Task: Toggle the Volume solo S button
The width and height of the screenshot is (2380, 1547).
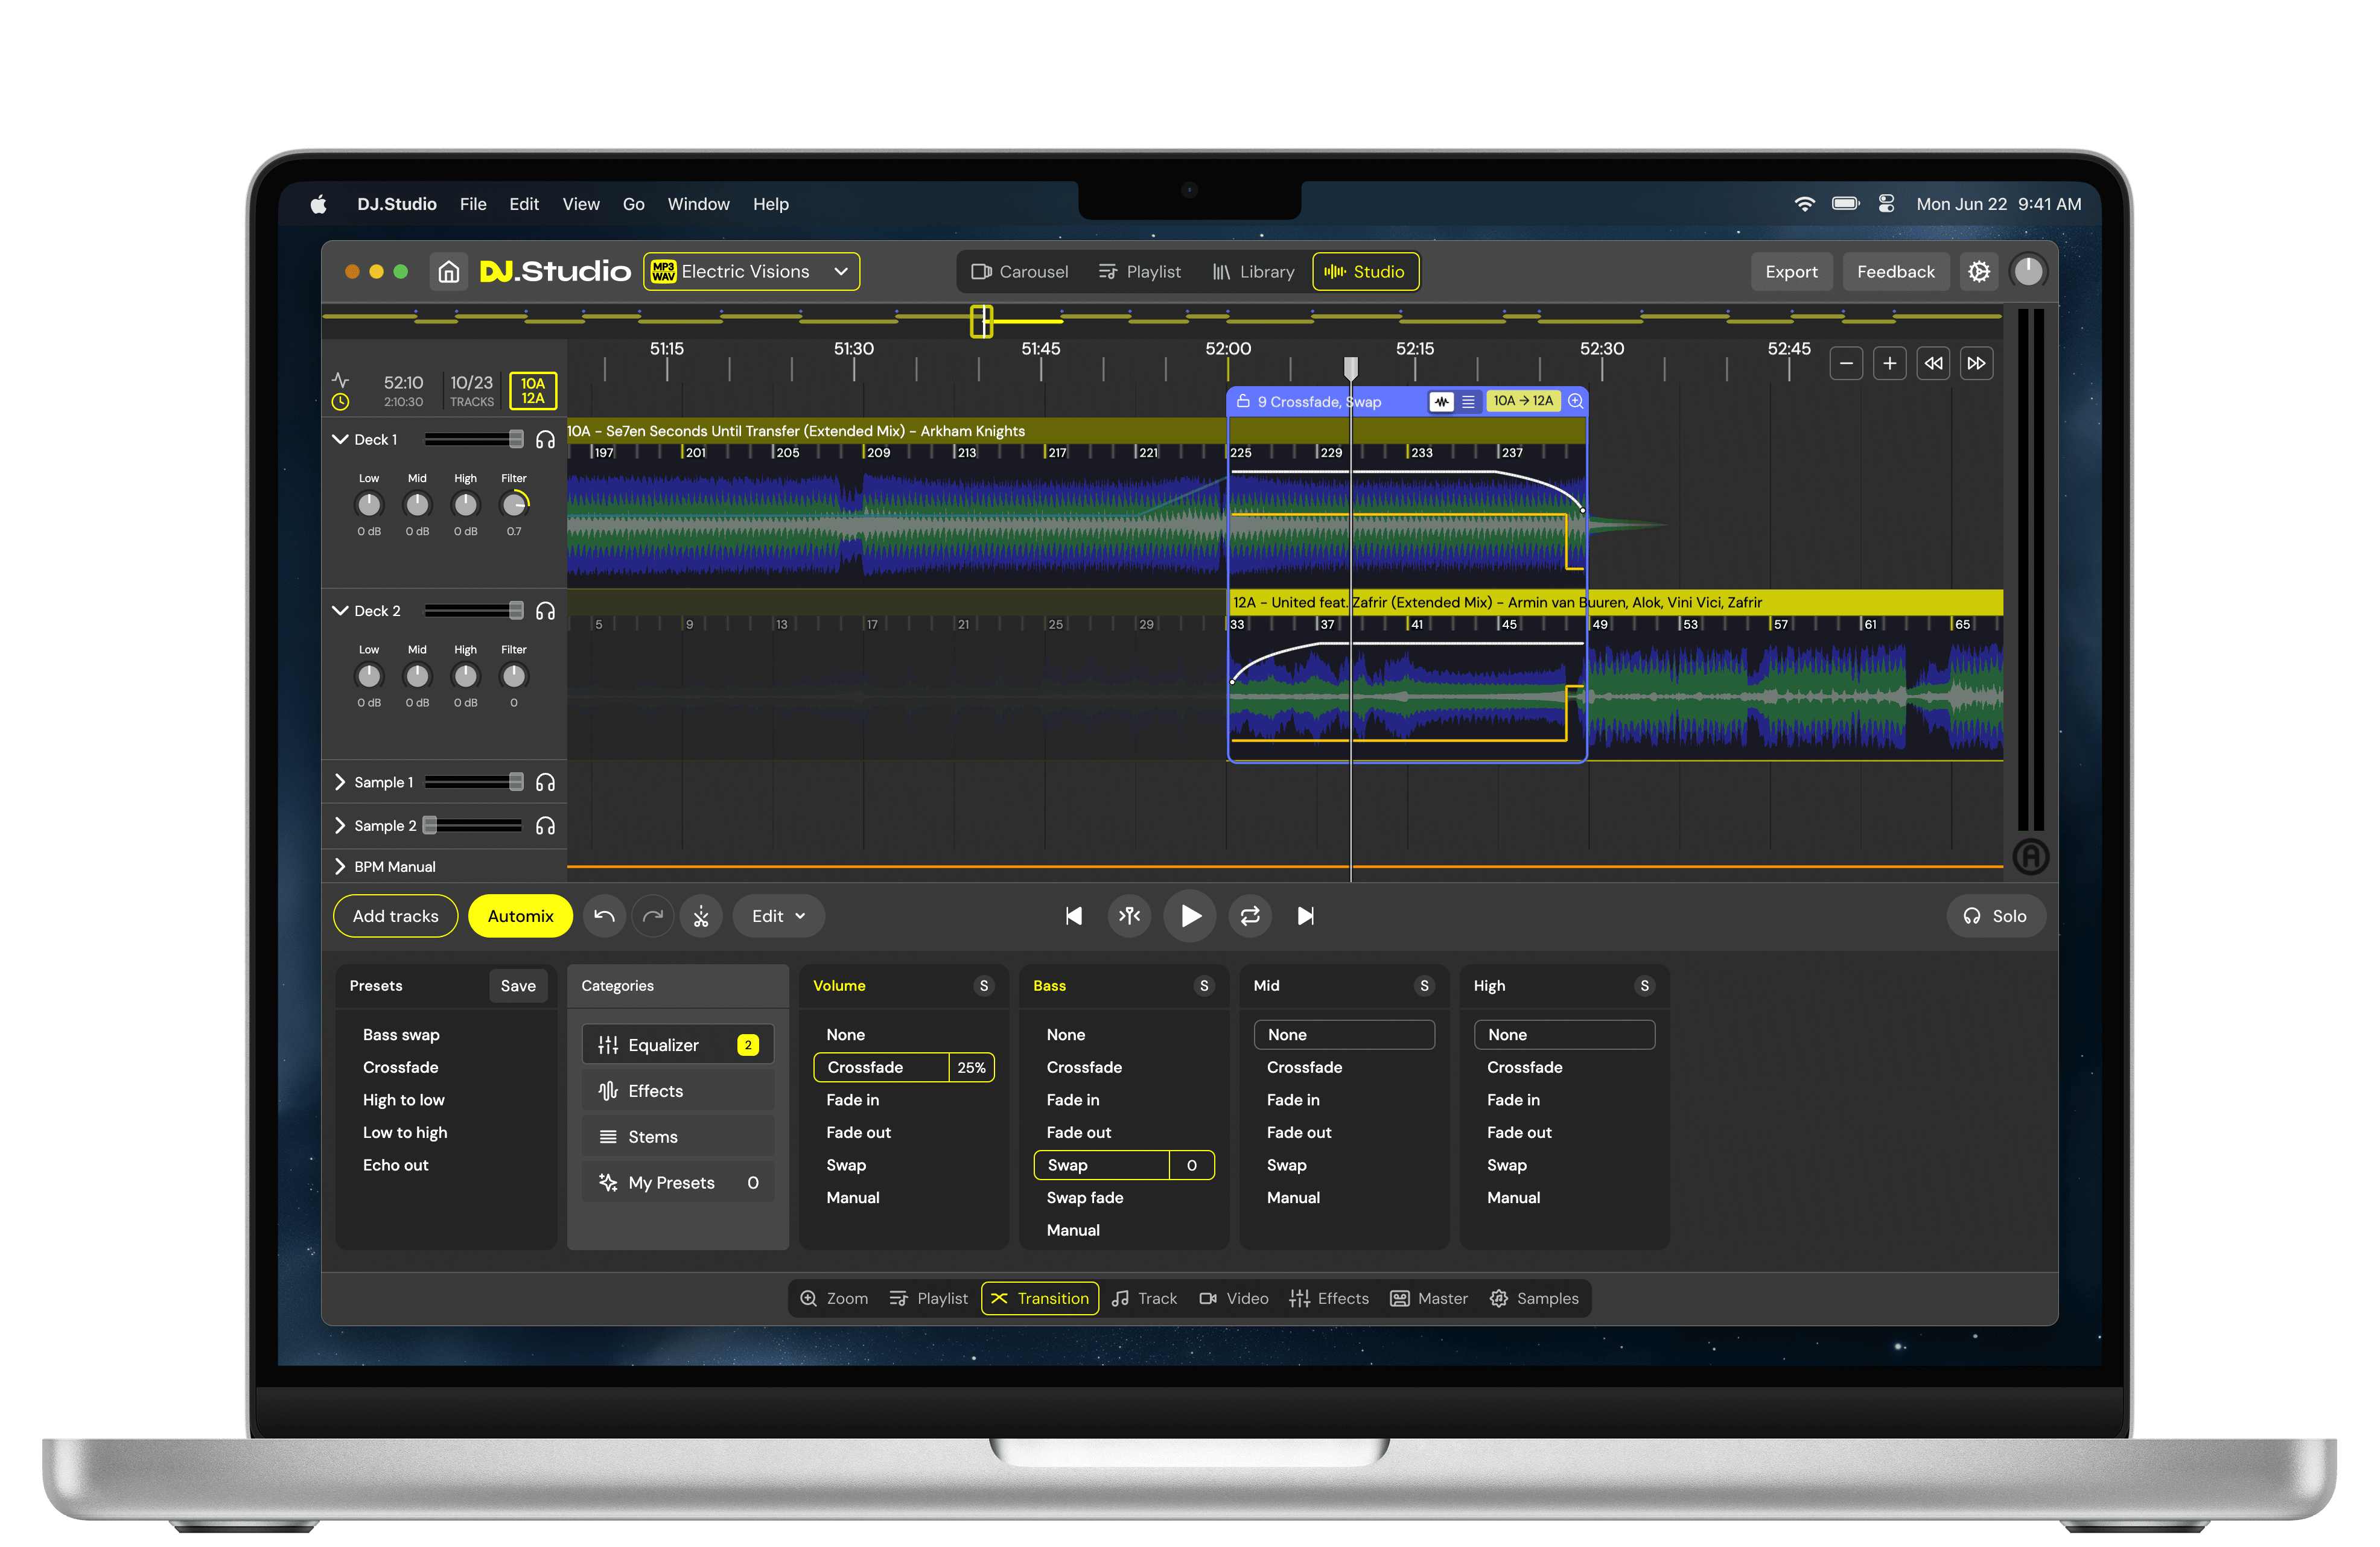Action: (983, 986)
